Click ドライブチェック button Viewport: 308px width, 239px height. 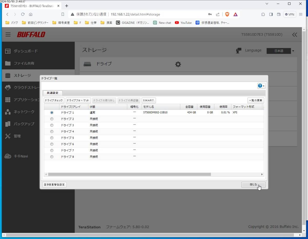pyautogui.click(x=54, y=100)
